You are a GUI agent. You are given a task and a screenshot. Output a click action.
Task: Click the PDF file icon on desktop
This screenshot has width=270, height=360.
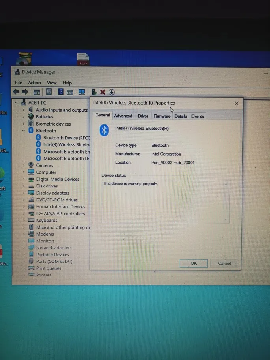coord(83,59)
